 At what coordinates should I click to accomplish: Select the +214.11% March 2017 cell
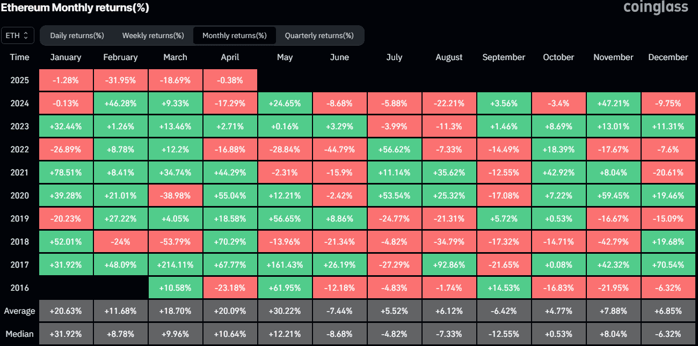click(175, 264)
